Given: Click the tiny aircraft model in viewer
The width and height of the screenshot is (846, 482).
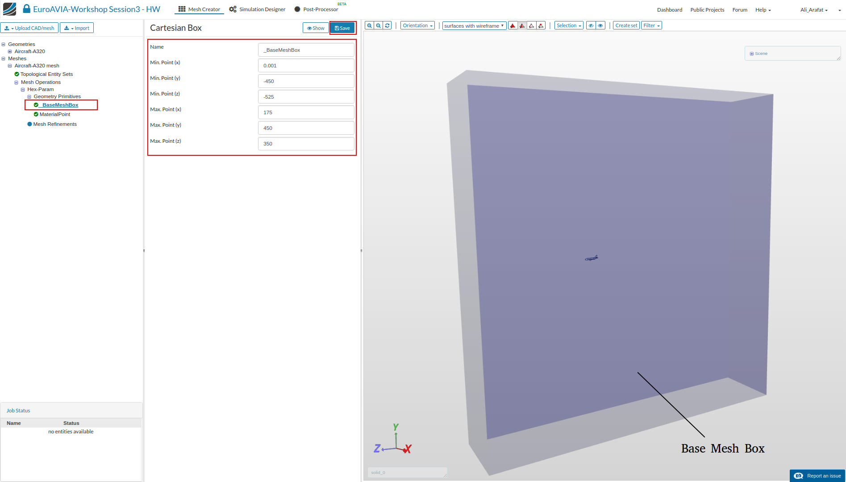Looking at the screenshot, I should [x=592, y=258].
